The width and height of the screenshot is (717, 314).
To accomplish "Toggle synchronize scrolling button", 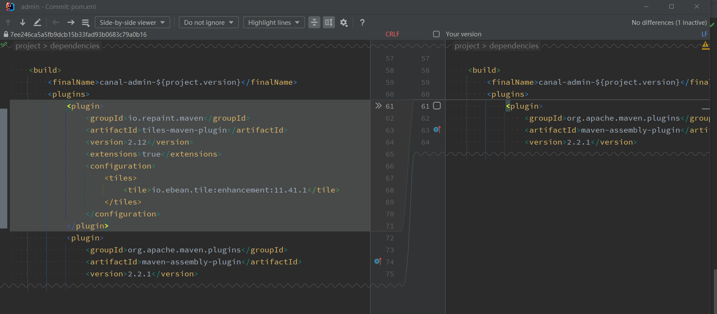I will [329, 22].
